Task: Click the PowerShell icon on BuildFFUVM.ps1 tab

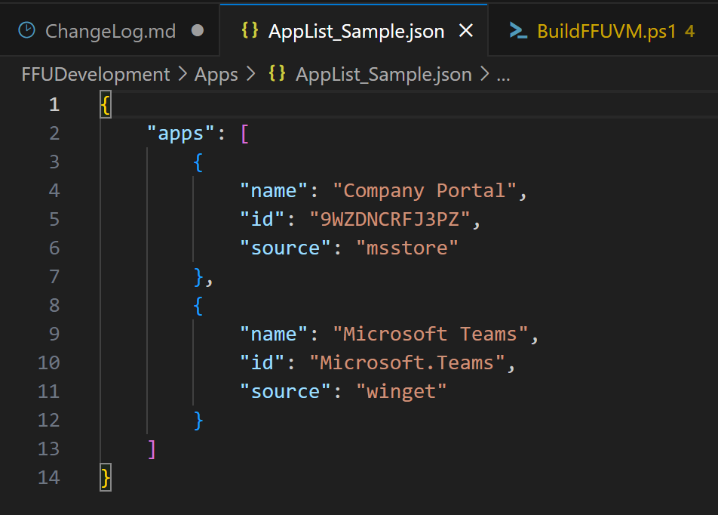Action: click(519, 31)
